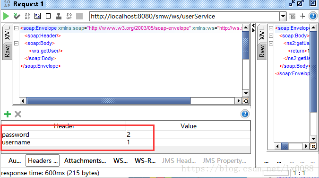Switch response view to XML tab

tap(262, 33)
